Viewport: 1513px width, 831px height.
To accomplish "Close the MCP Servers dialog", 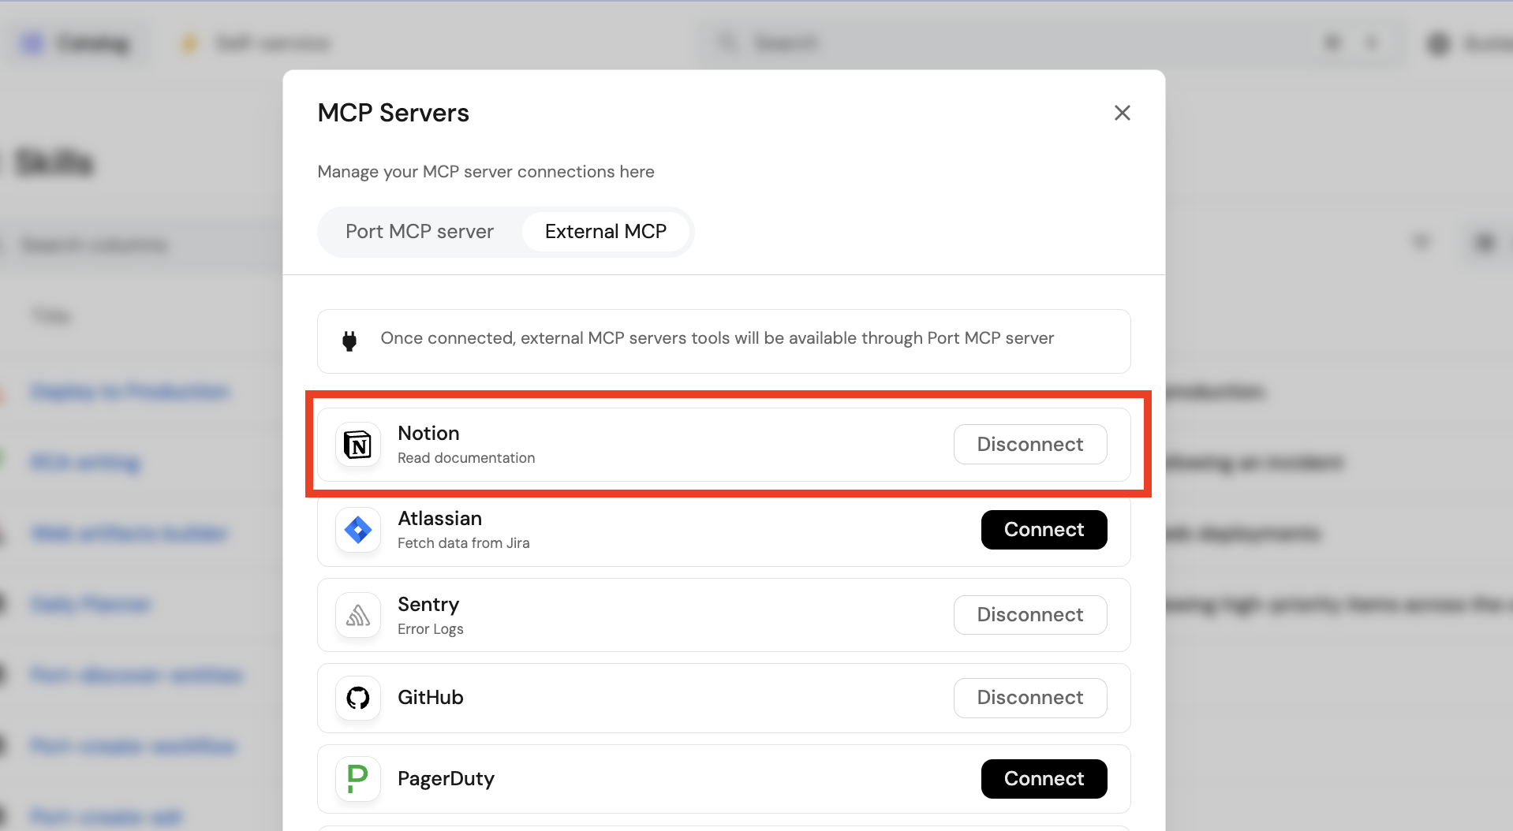I will [1122, 113].
